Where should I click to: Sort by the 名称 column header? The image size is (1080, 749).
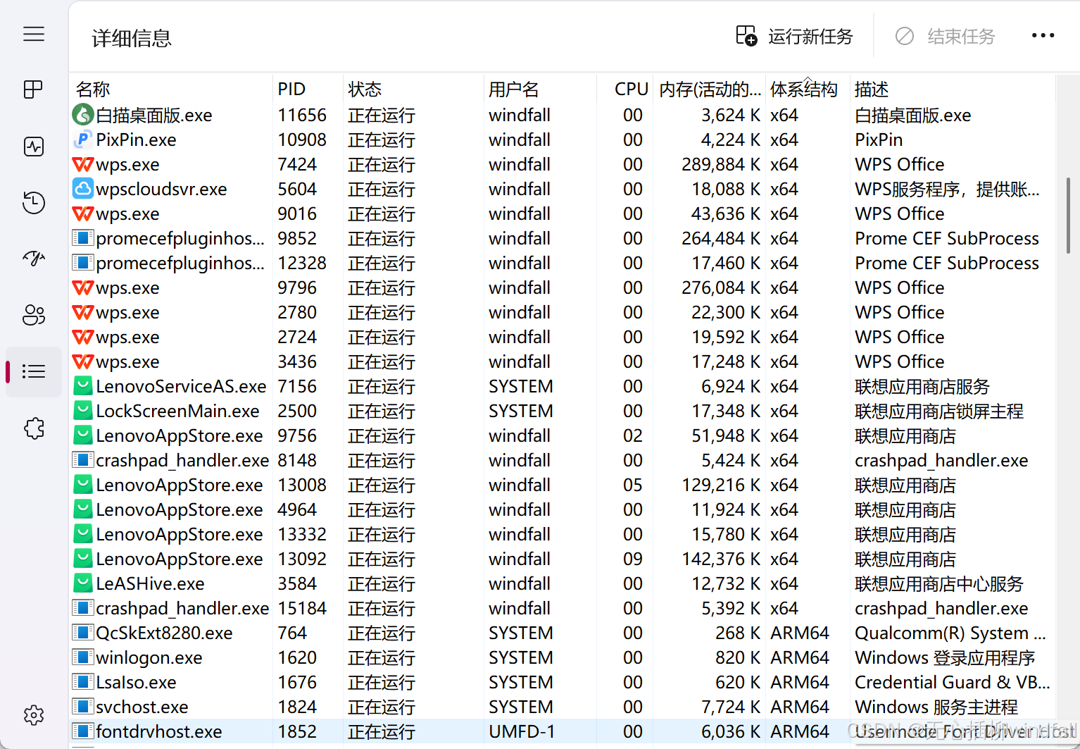click(171, 89)
